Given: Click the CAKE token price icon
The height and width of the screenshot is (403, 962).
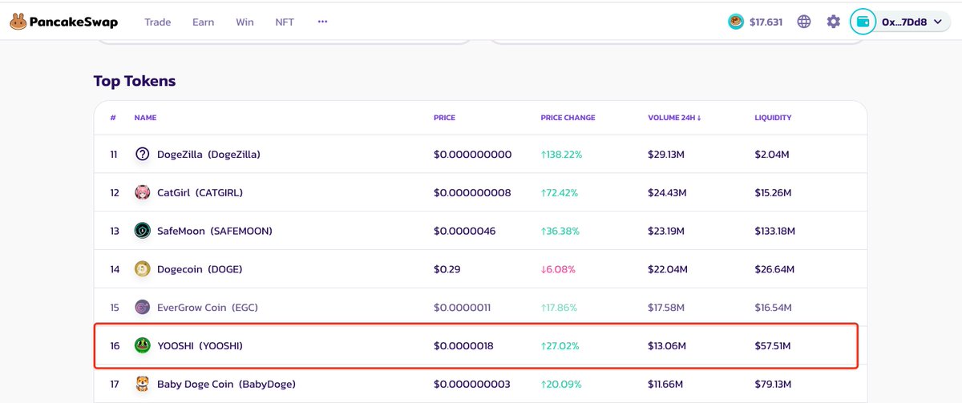Looking at the screenshot, I should click(x=736, y=22).
